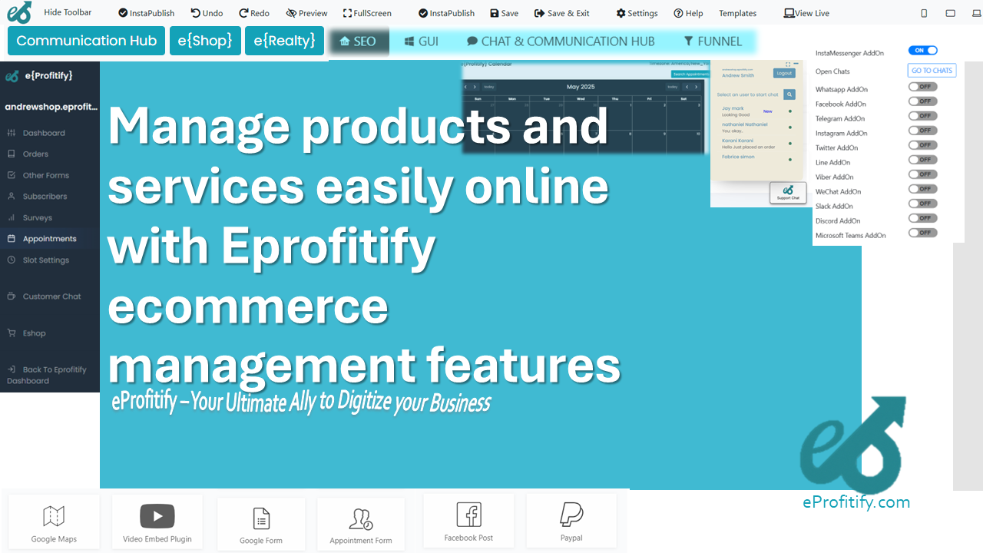Open the CHAT & COMMUNICATION HUB tab
983x553 pixels.
[x=561, y=41]
